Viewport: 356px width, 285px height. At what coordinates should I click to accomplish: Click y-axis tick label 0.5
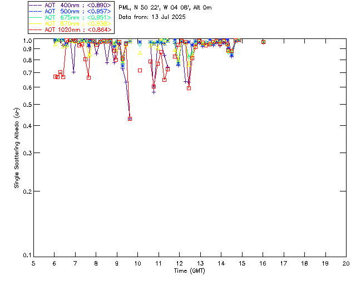[x=27, y=105]
